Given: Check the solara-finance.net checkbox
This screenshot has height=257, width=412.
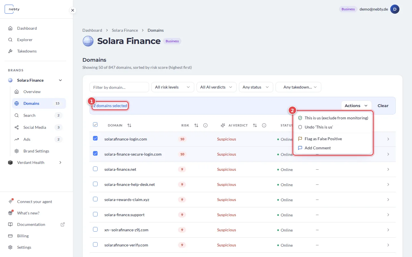Looking at the screenshot, I should coord(95,169).
